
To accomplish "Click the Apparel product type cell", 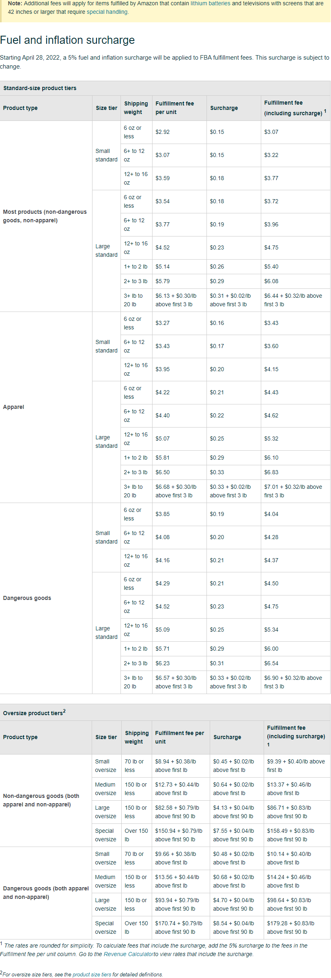I will (14, 407).
